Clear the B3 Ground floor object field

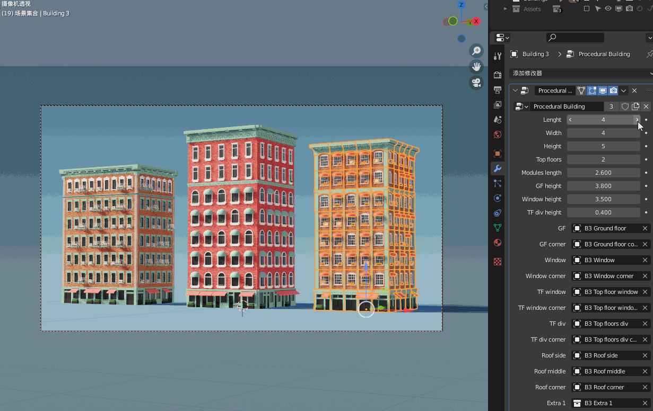pos(645,228)
